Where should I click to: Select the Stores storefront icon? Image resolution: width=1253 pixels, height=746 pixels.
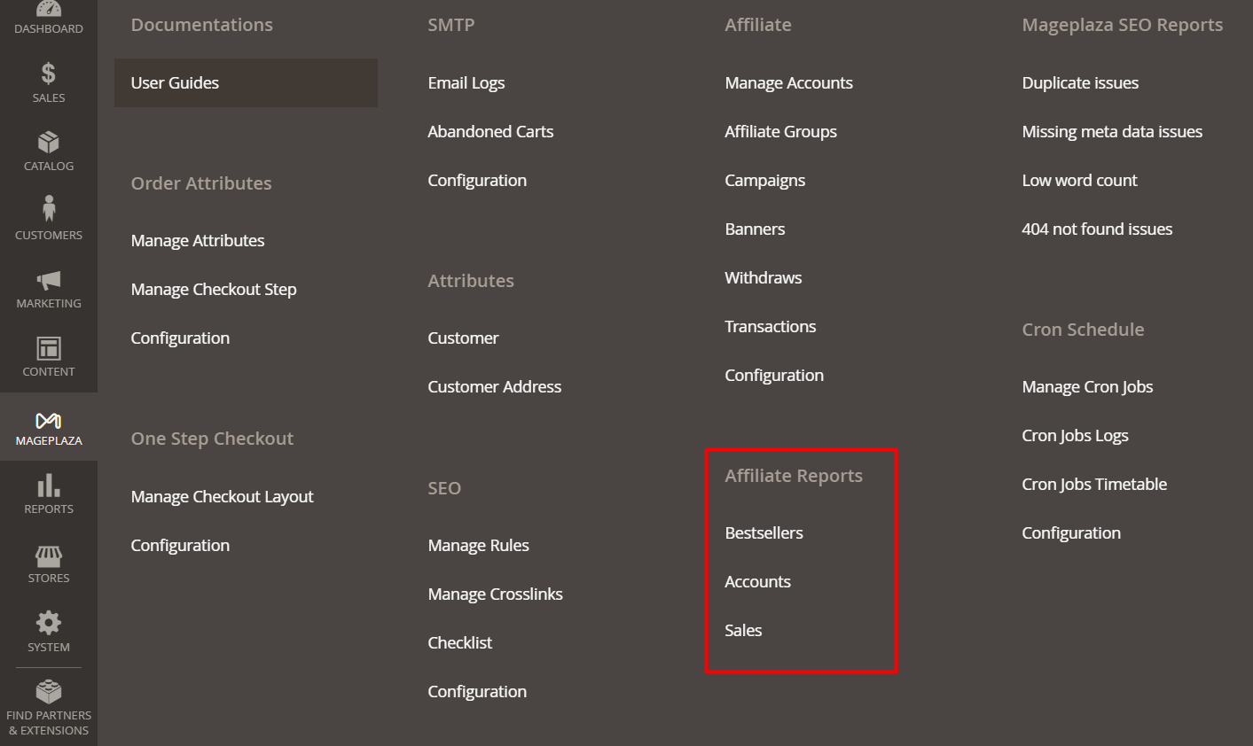coord(49,556)
